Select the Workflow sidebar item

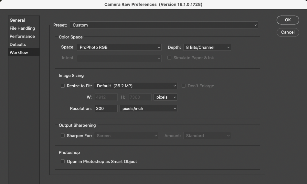[19, 52]
